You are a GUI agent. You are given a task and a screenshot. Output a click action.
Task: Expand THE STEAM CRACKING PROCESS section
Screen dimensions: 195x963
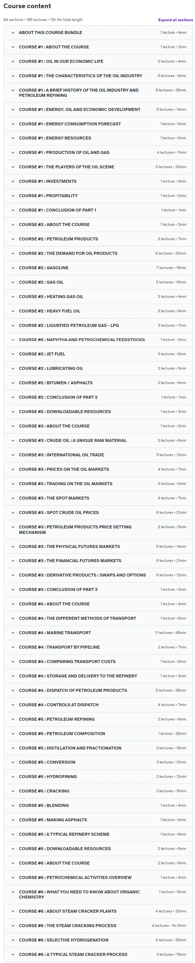(98, 926)
